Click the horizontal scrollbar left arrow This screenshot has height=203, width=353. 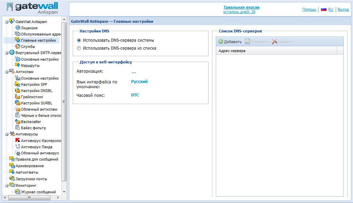click(5, 197)
